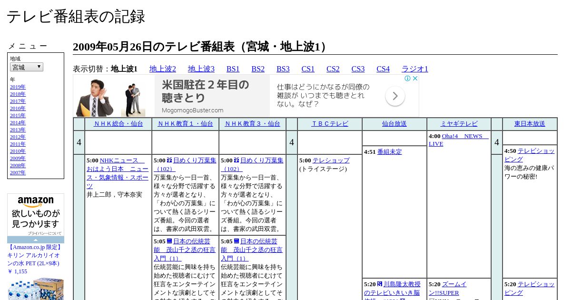
Task: Open ミヤギテレビ channel link
Action: pyautogui.click(x=459, y=124)
